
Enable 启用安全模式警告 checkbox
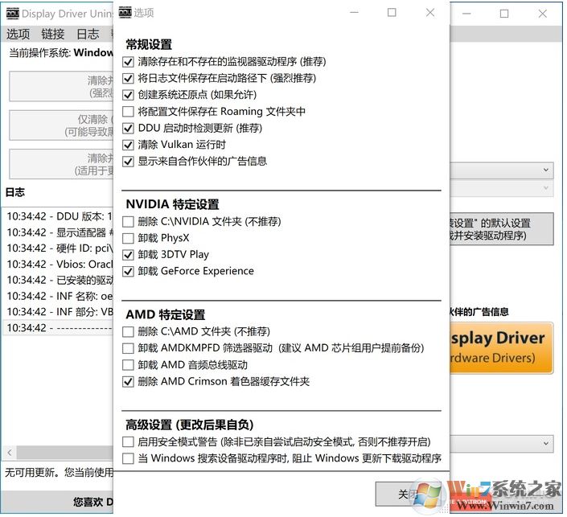(128, 441)
